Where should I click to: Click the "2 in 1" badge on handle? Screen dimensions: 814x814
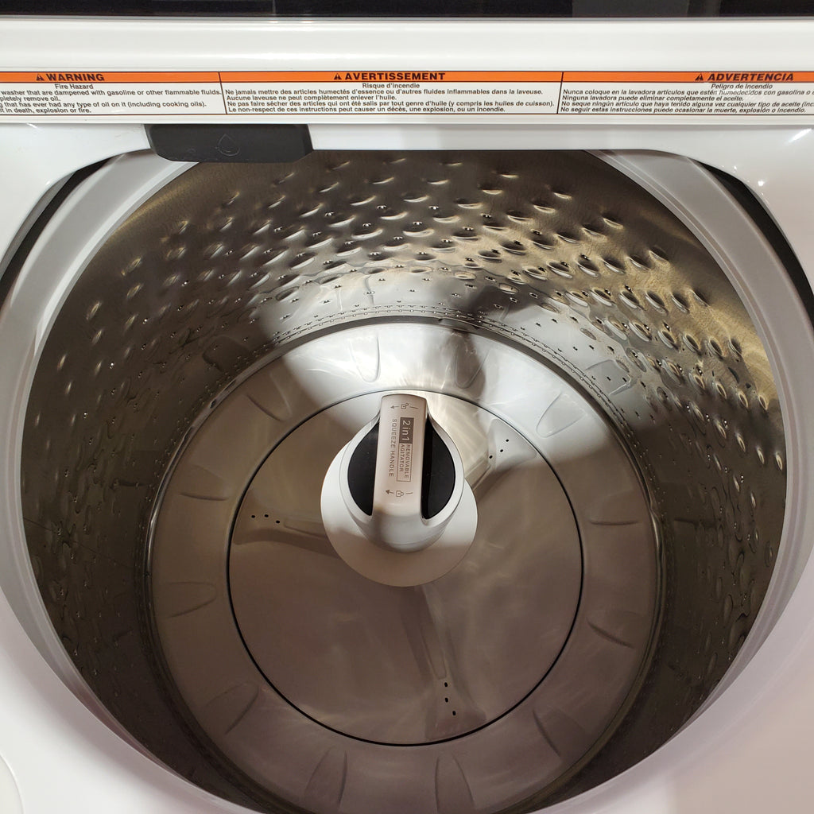pos(406,430)
